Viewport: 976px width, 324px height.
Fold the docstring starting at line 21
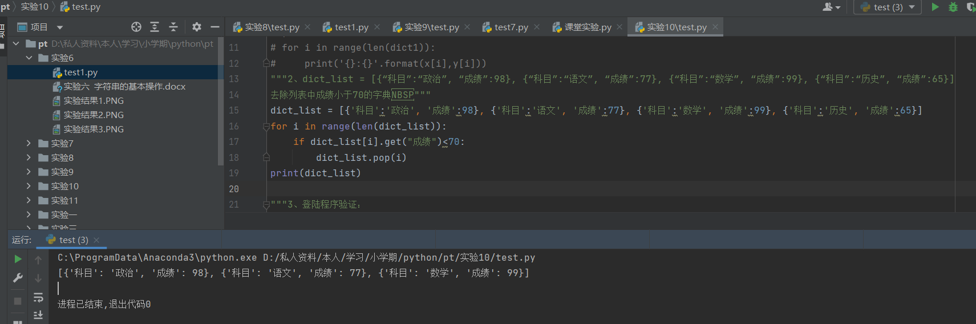click(266, 205)
